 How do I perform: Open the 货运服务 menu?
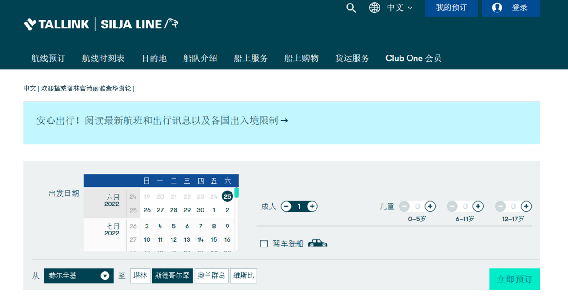click(x=352, y=58)
